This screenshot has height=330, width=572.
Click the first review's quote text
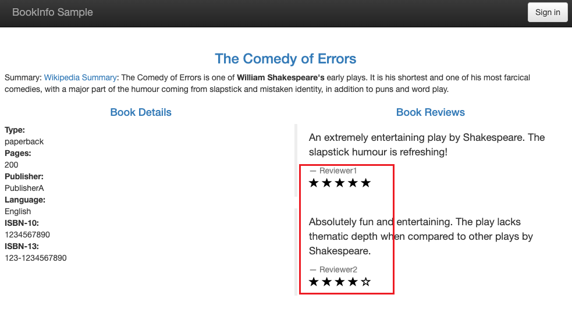427,145
